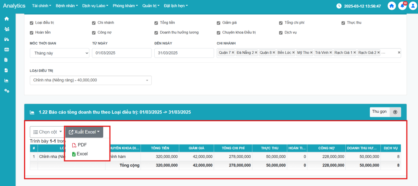Click the Thu gọn collapse button
Screen dimensions: 418x186
pos(386,112)
